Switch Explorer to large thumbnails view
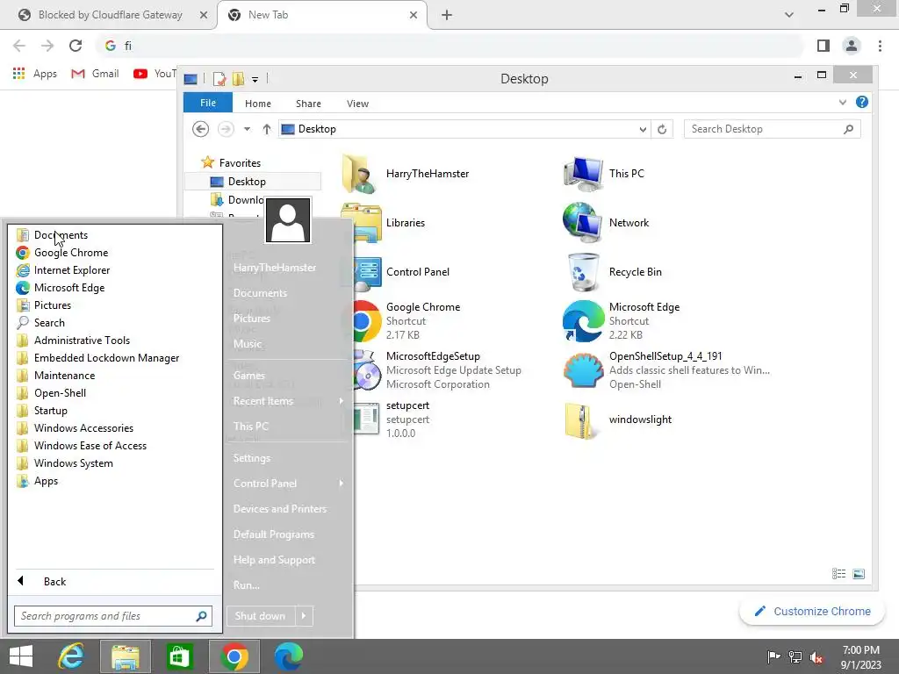Image resolution: width=899 pixels, height=674 pixels. [859, 574]
